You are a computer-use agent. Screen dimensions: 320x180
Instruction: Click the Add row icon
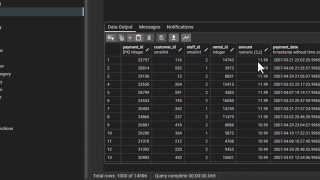pyautogui.click(x=110, y=38)
